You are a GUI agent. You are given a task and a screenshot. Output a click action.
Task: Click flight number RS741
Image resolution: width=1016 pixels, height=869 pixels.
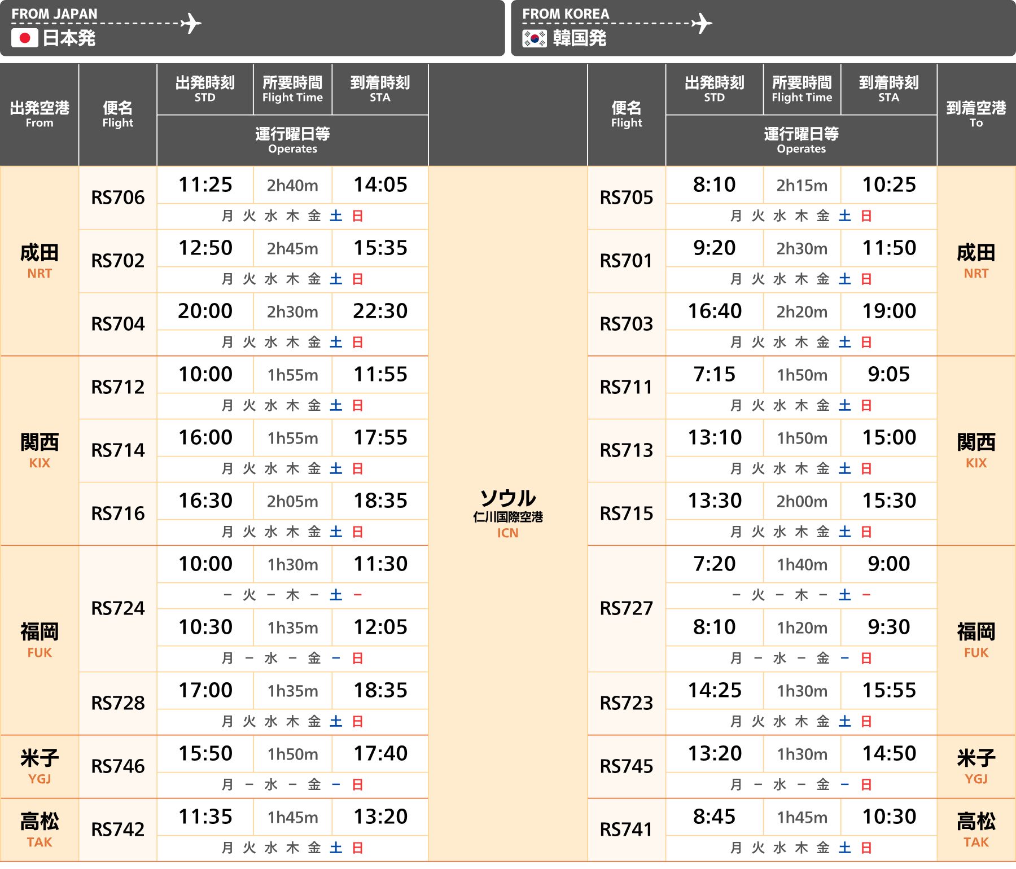coord(626,829)
